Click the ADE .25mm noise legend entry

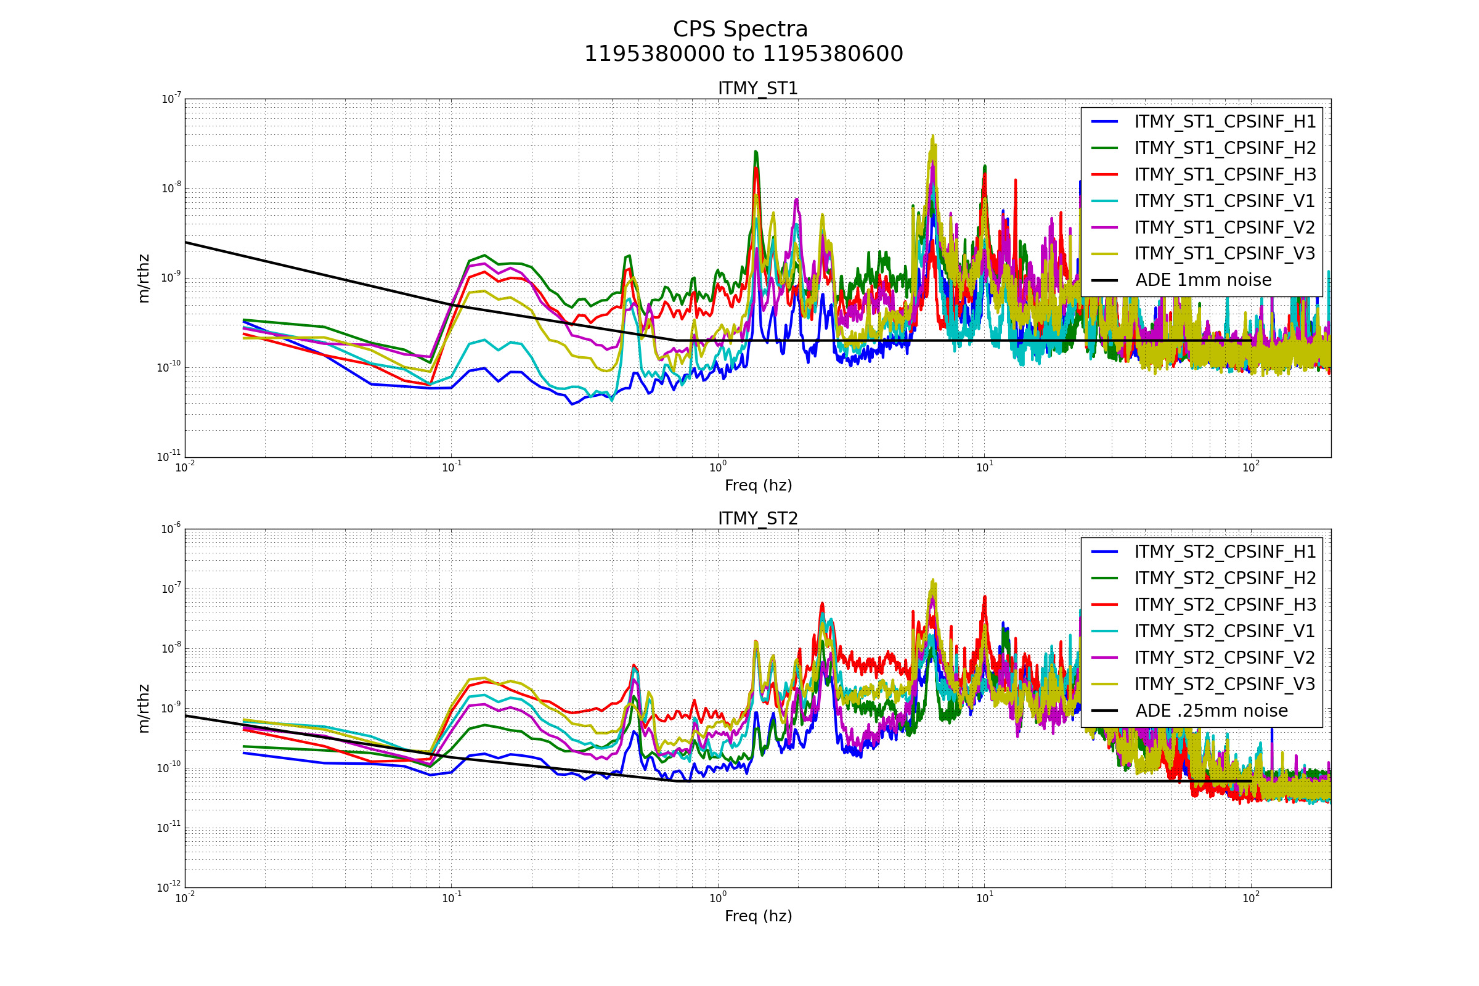coord(1211,711)
